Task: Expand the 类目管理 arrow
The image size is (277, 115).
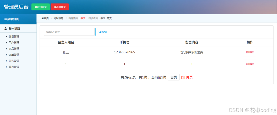Action: click(7, 37)
